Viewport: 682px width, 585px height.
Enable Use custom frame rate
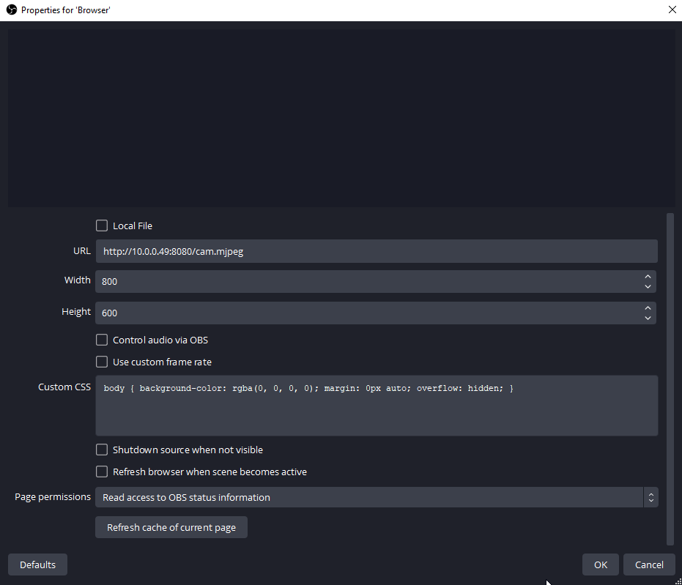pos(102,362)
